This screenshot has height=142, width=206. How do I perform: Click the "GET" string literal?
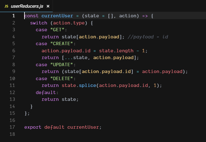click(57, 30)
